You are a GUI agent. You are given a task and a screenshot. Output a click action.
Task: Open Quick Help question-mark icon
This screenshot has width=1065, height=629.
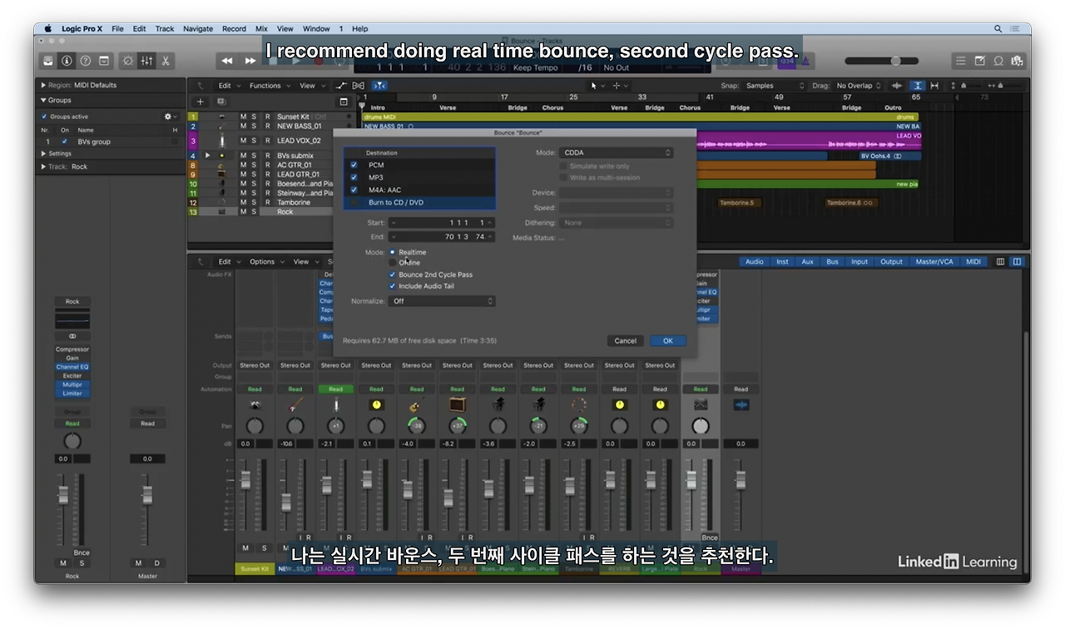85,61
